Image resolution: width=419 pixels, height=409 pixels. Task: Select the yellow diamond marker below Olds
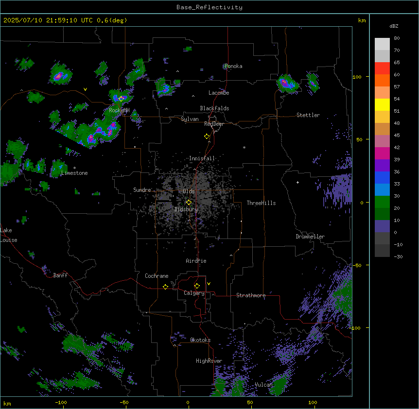189,202
